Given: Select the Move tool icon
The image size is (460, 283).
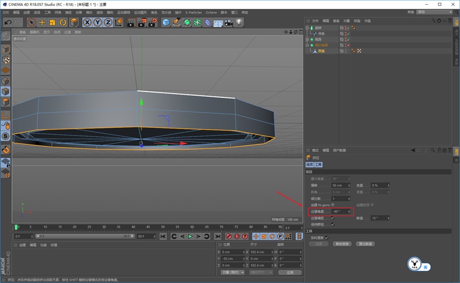Looking at the screenshot, I should 42,22.
